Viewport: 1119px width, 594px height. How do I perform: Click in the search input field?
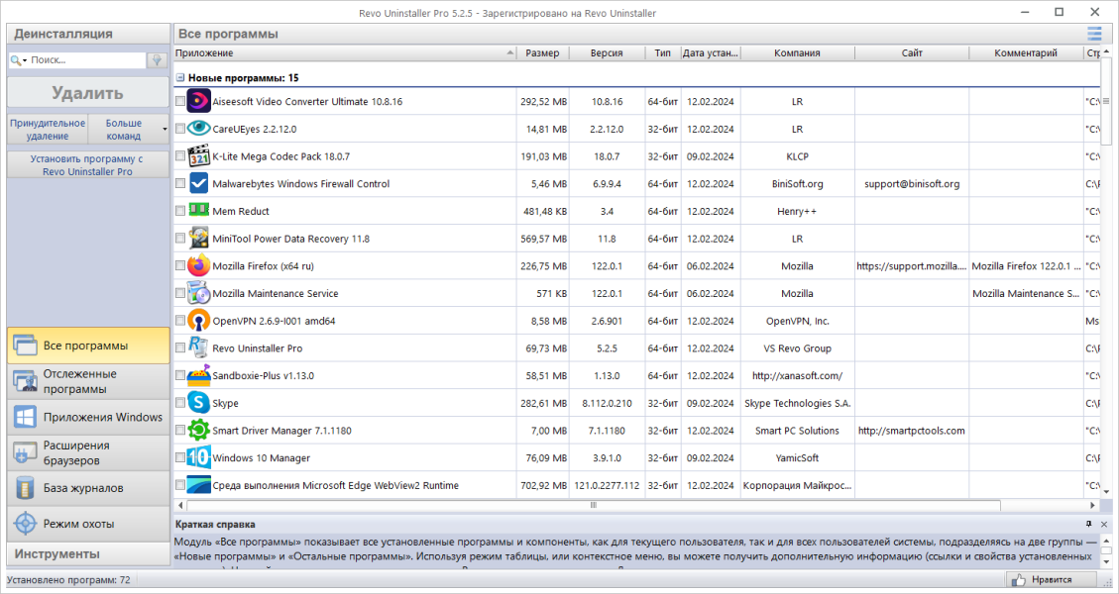[x=85, y=60]
